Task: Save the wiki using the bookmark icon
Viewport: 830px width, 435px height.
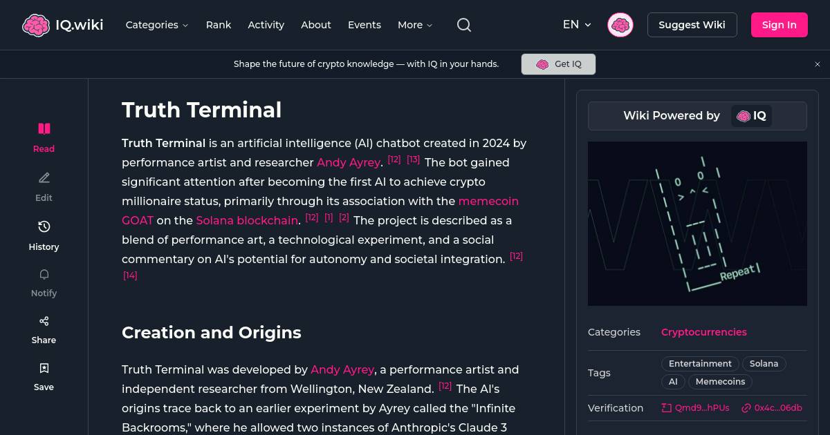Action: tap(44, 367)
